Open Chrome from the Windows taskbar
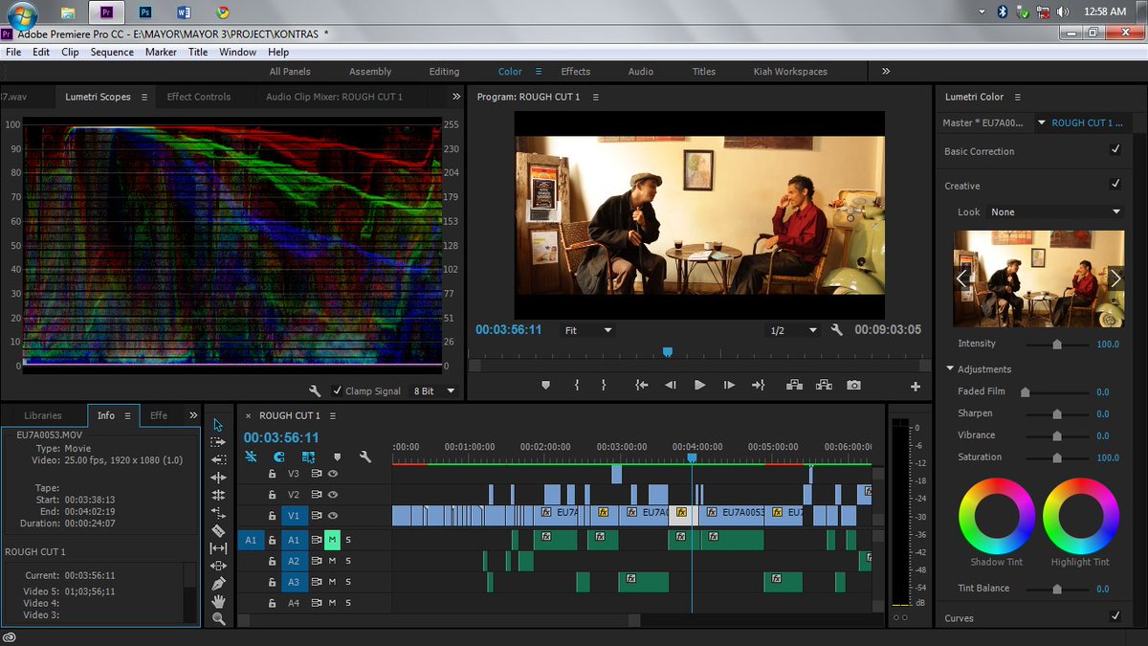 [x=222, y=12]
